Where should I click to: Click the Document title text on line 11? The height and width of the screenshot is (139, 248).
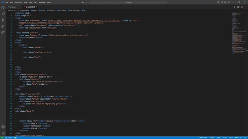tap(30, 38)
